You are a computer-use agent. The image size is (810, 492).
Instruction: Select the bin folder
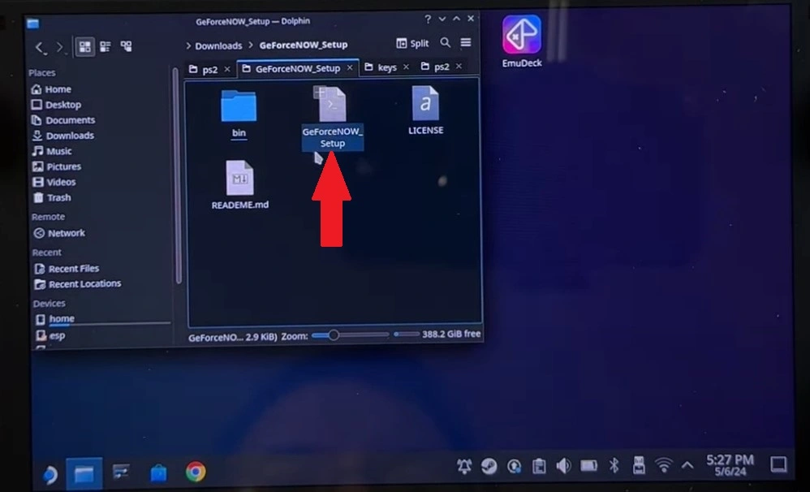pos(239,114)
